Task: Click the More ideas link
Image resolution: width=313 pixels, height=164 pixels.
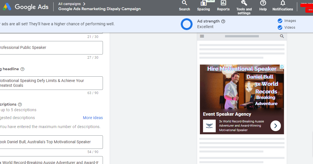Action: pyautogui.click(x=93, y=118)
